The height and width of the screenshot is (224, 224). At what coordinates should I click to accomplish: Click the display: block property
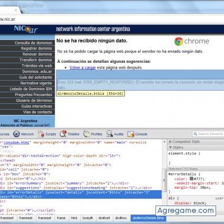point(190,203)
